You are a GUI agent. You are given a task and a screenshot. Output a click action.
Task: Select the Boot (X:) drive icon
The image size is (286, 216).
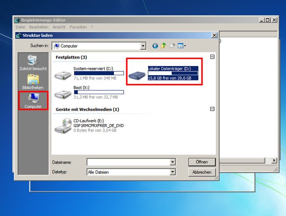[x=63, y=94]
